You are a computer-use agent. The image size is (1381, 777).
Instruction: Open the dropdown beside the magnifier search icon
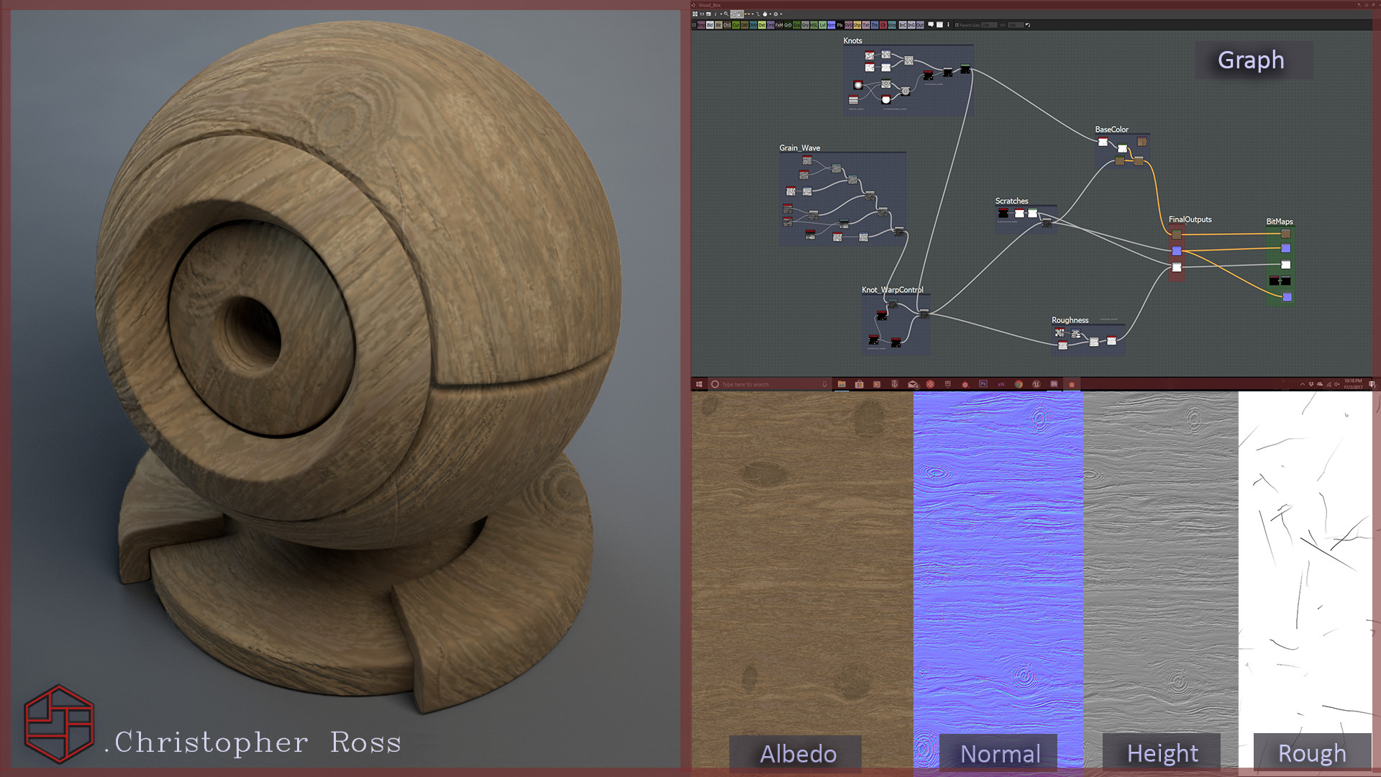click(721, 14)
